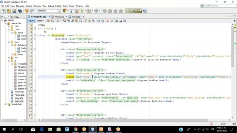
Task: Click the memory usage bar
Action: click(x=134, y=11)
